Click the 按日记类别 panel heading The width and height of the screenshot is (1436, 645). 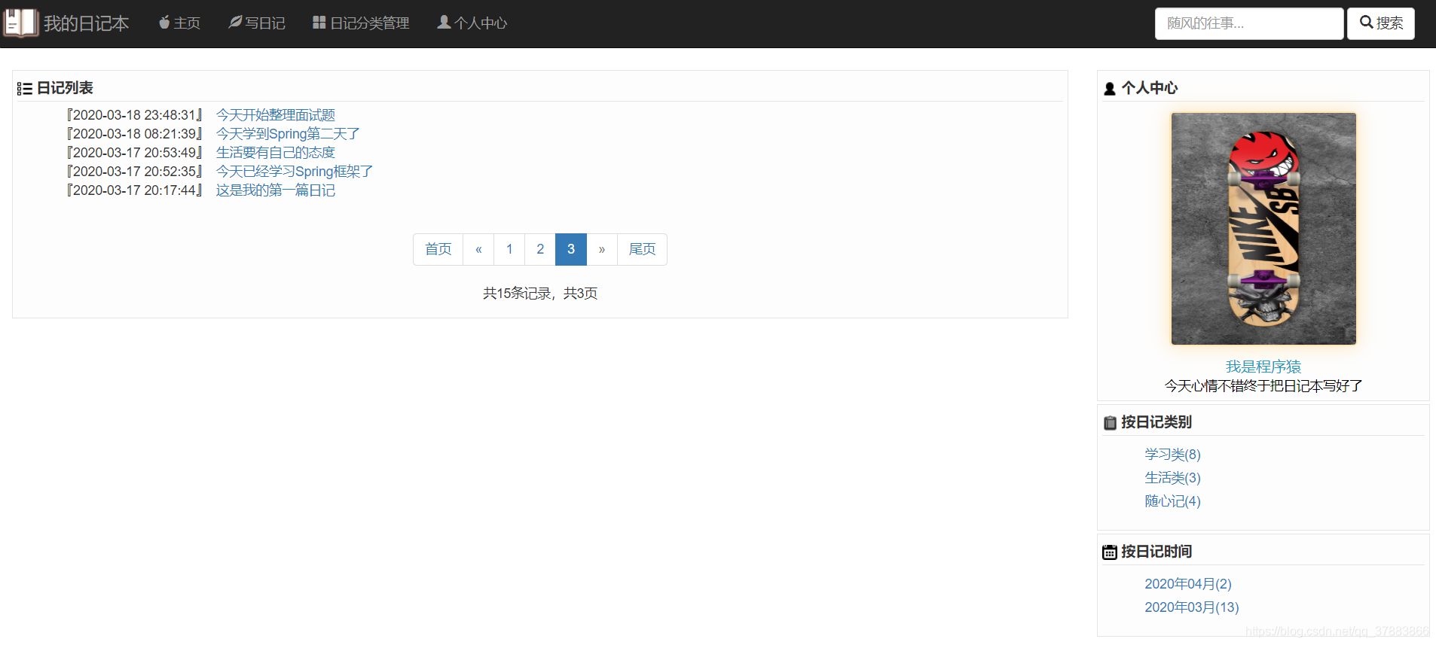(x=1156, y=422)
